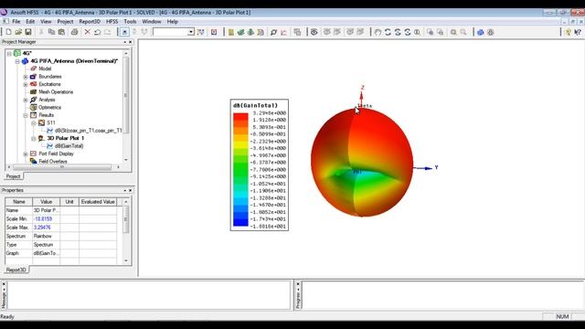Open the Help menu
Image resolution: width=585 pixels, height=329 pixels.
tap(173, 22)
